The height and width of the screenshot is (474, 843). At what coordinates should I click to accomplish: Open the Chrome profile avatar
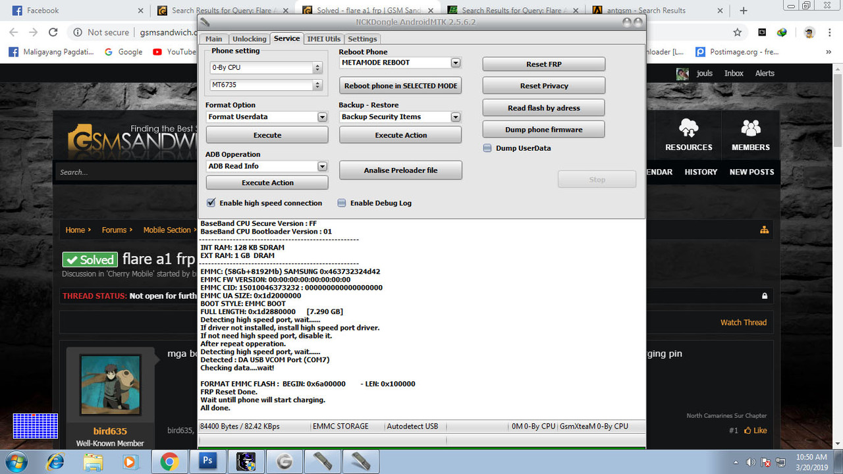click(x=809, y=32)
